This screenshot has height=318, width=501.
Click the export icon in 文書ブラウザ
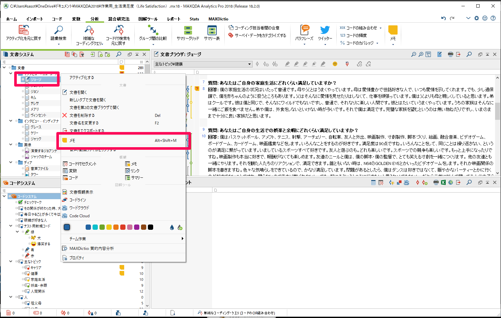click(458, 54)
